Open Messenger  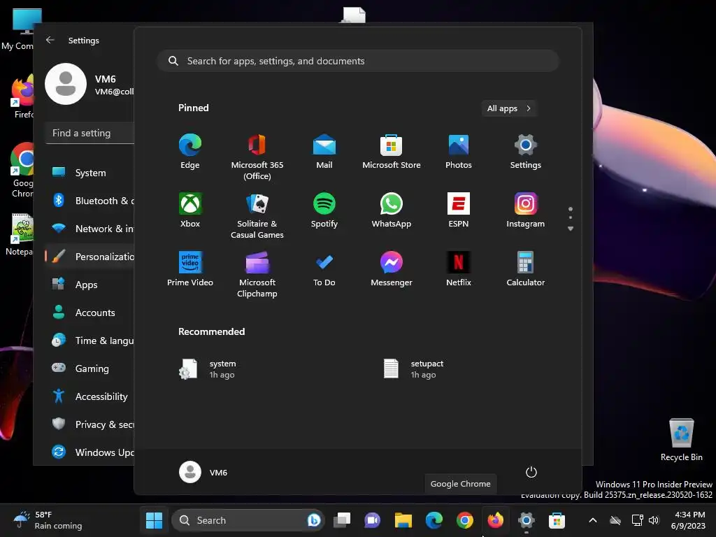[x=392, y=269]
